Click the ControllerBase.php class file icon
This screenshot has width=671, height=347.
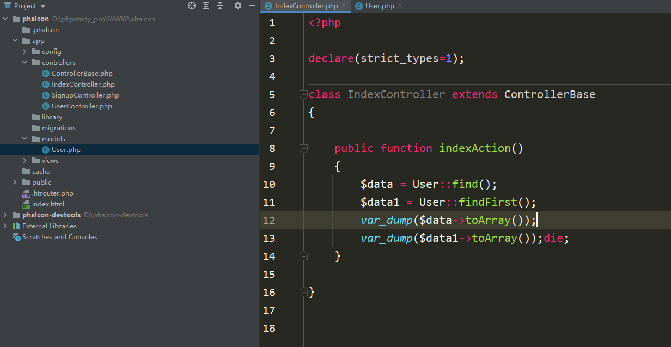46,73
